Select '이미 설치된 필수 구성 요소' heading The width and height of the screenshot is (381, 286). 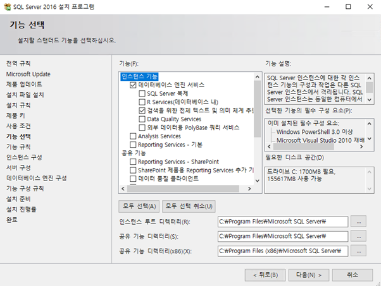[x=303, y=123]
